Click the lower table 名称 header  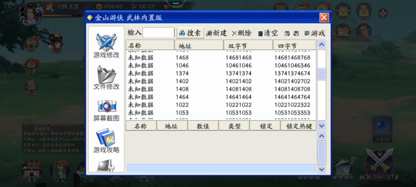click(x=141, y=126)
